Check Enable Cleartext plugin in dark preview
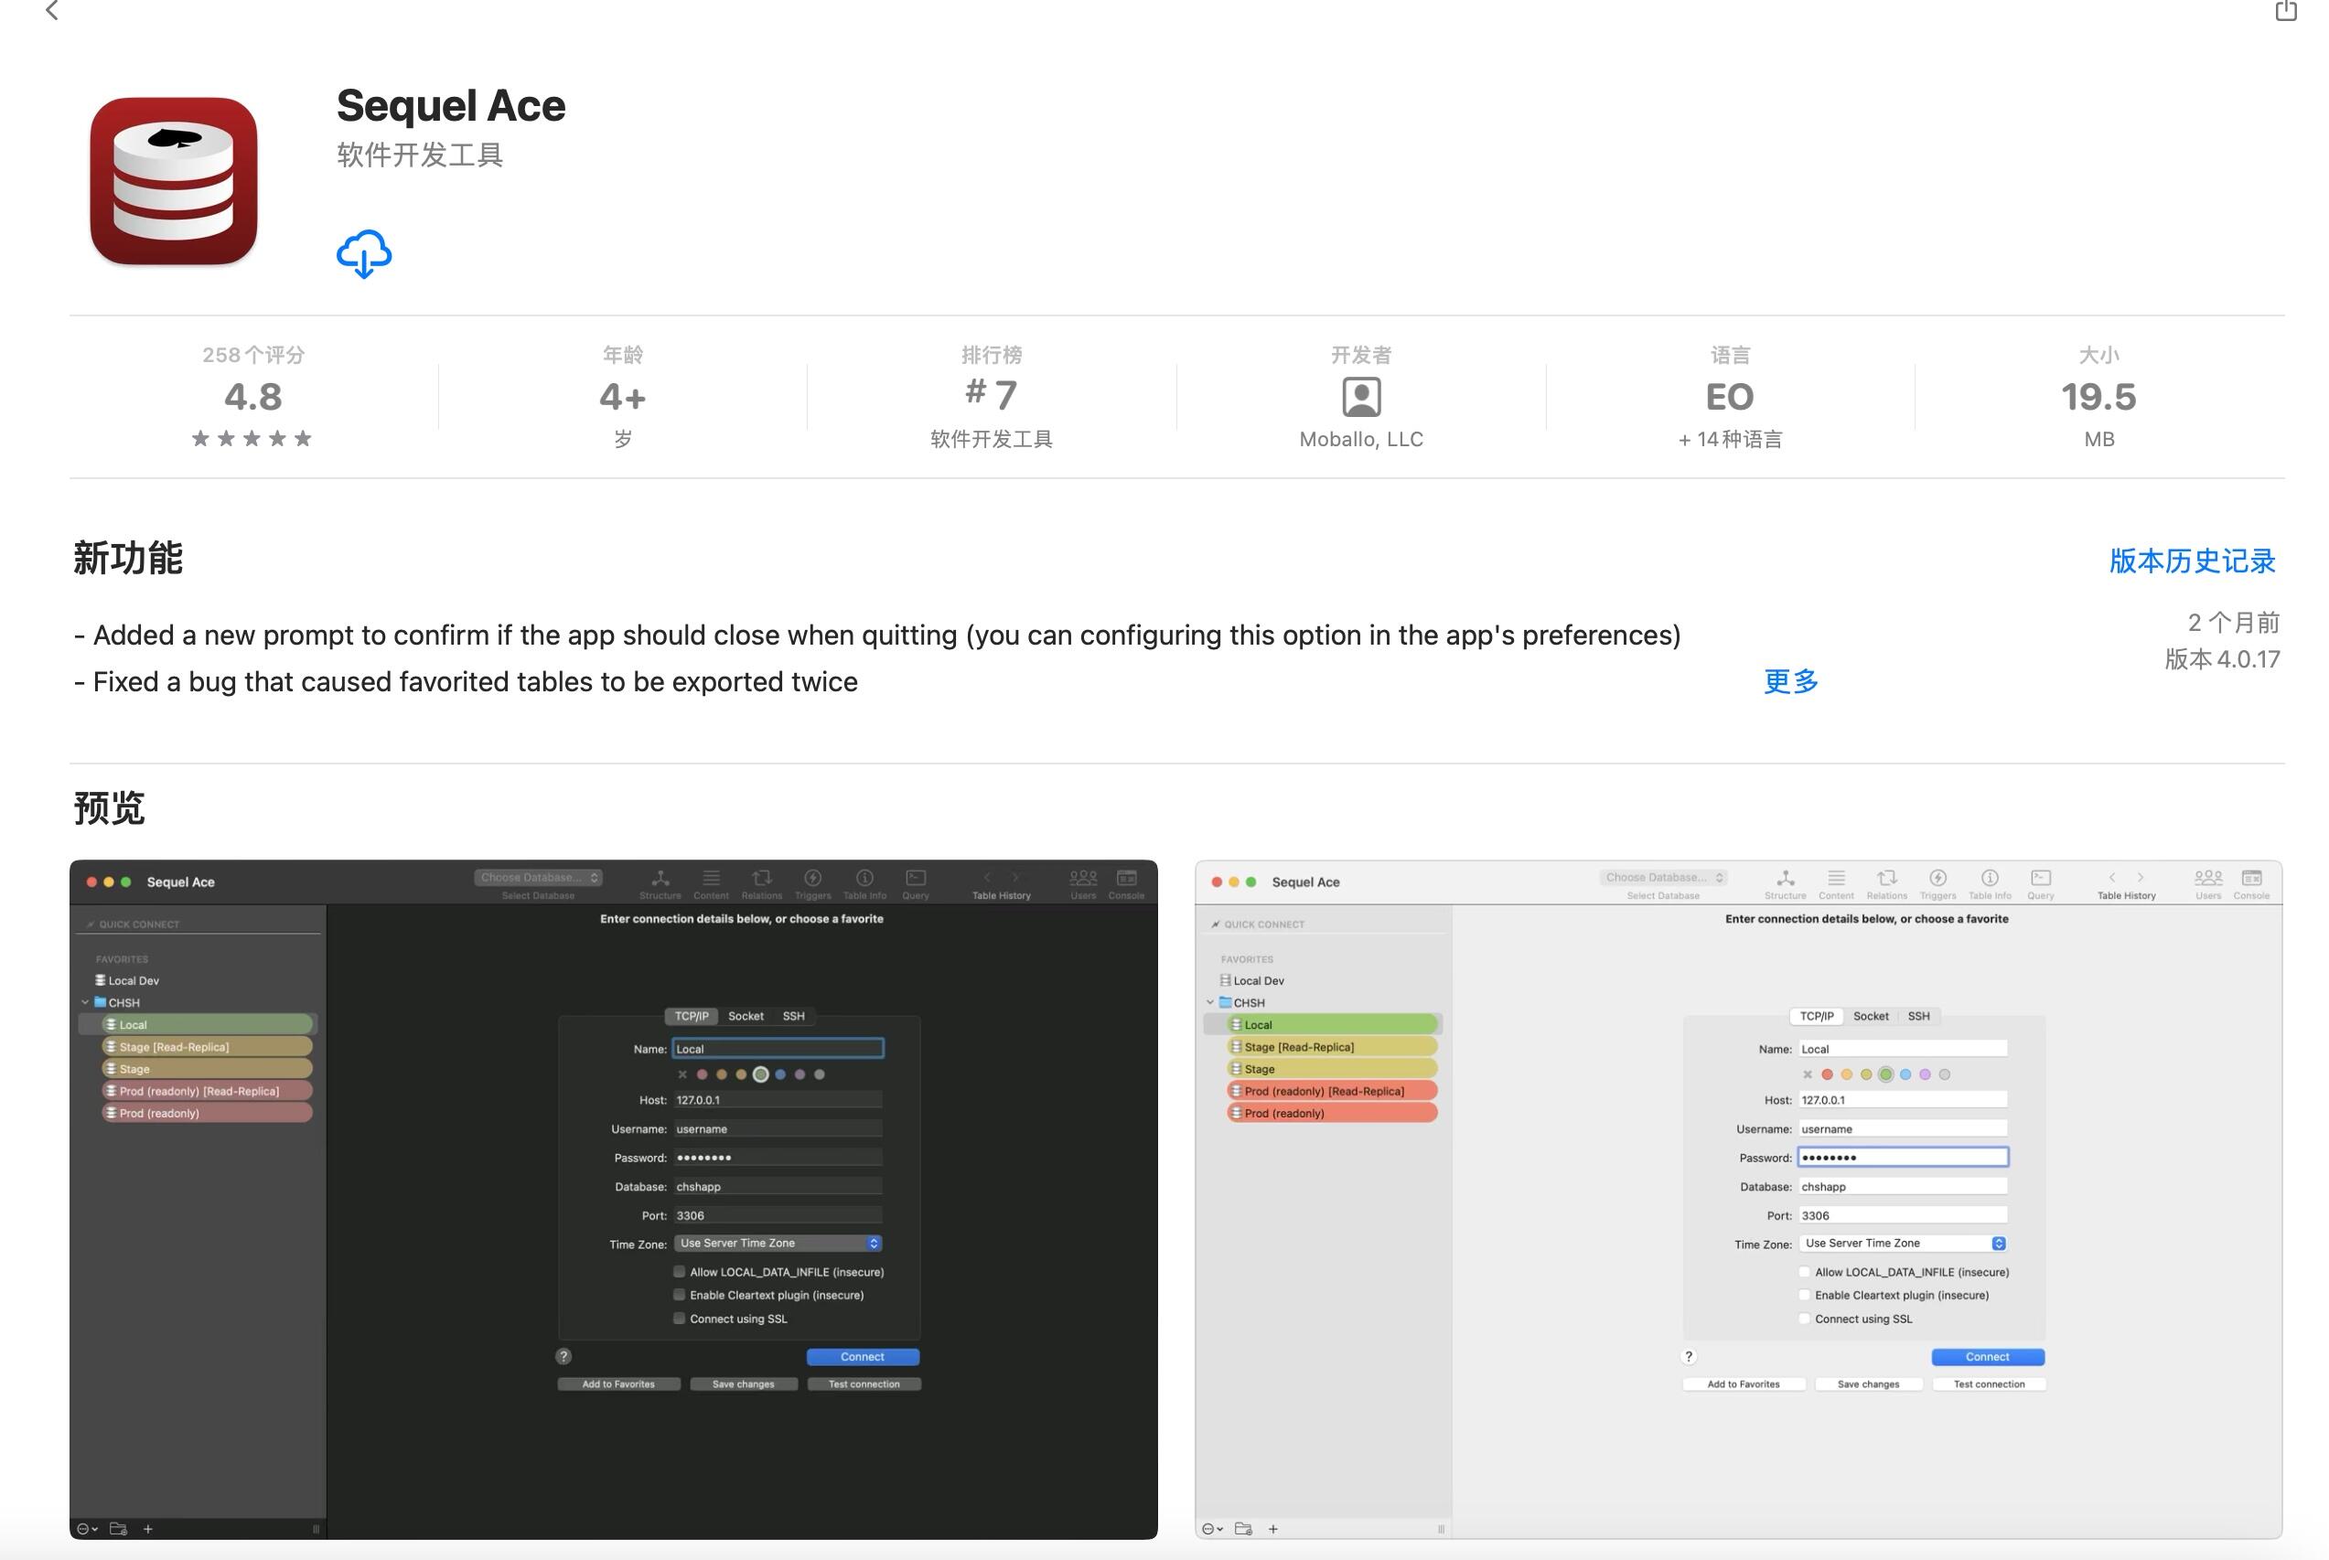2329x1560 pixels. click(x=679, y=1295)
